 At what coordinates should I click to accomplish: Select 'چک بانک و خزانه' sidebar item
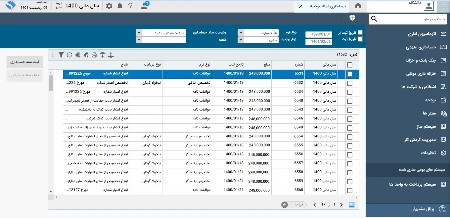point(421,60)
